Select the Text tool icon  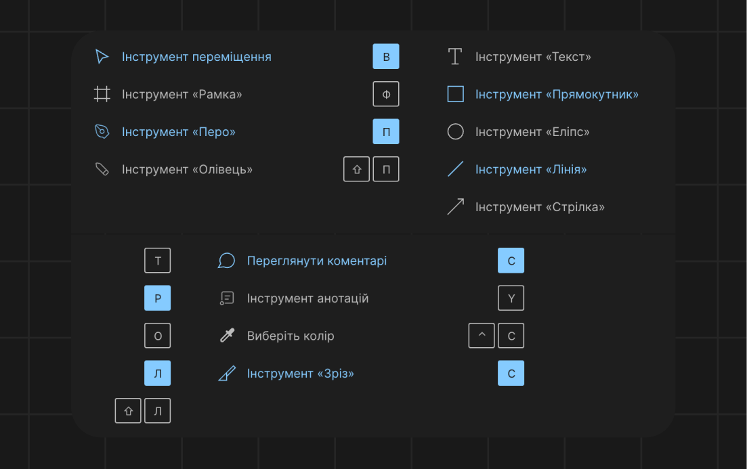455,57
